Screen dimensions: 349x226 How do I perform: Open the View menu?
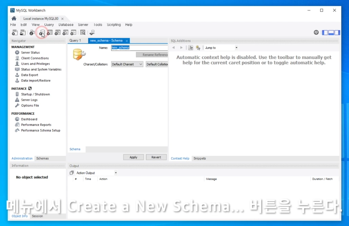tap(36, 25)
